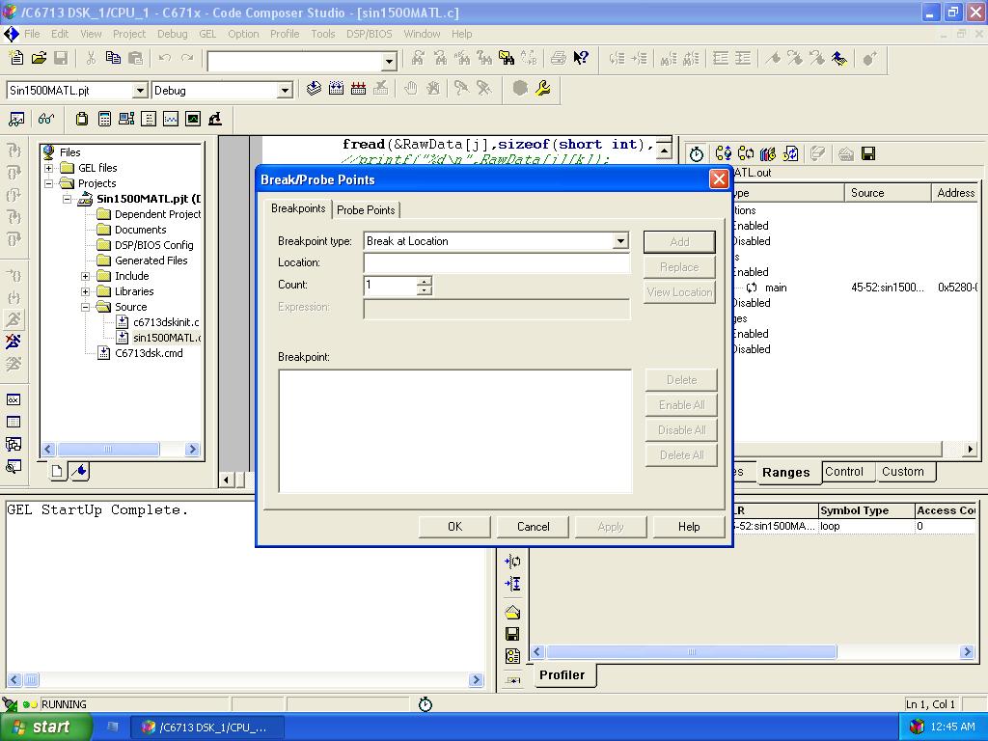Click the Find in Files binoculars icon
Viewport: 988px width, 741px height.
[507, 59]
